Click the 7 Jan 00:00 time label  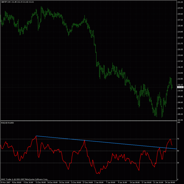coord(111,183)
